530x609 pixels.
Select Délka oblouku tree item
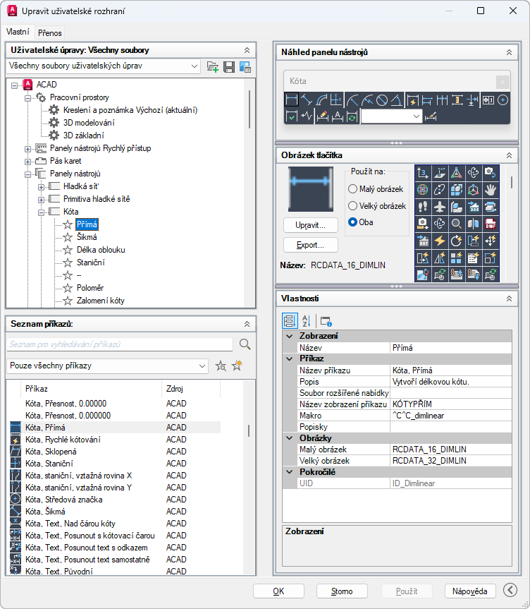point(101,250)
